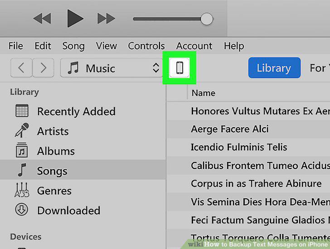
Task: Click the iPhone device icon
Action: (180, 68)
